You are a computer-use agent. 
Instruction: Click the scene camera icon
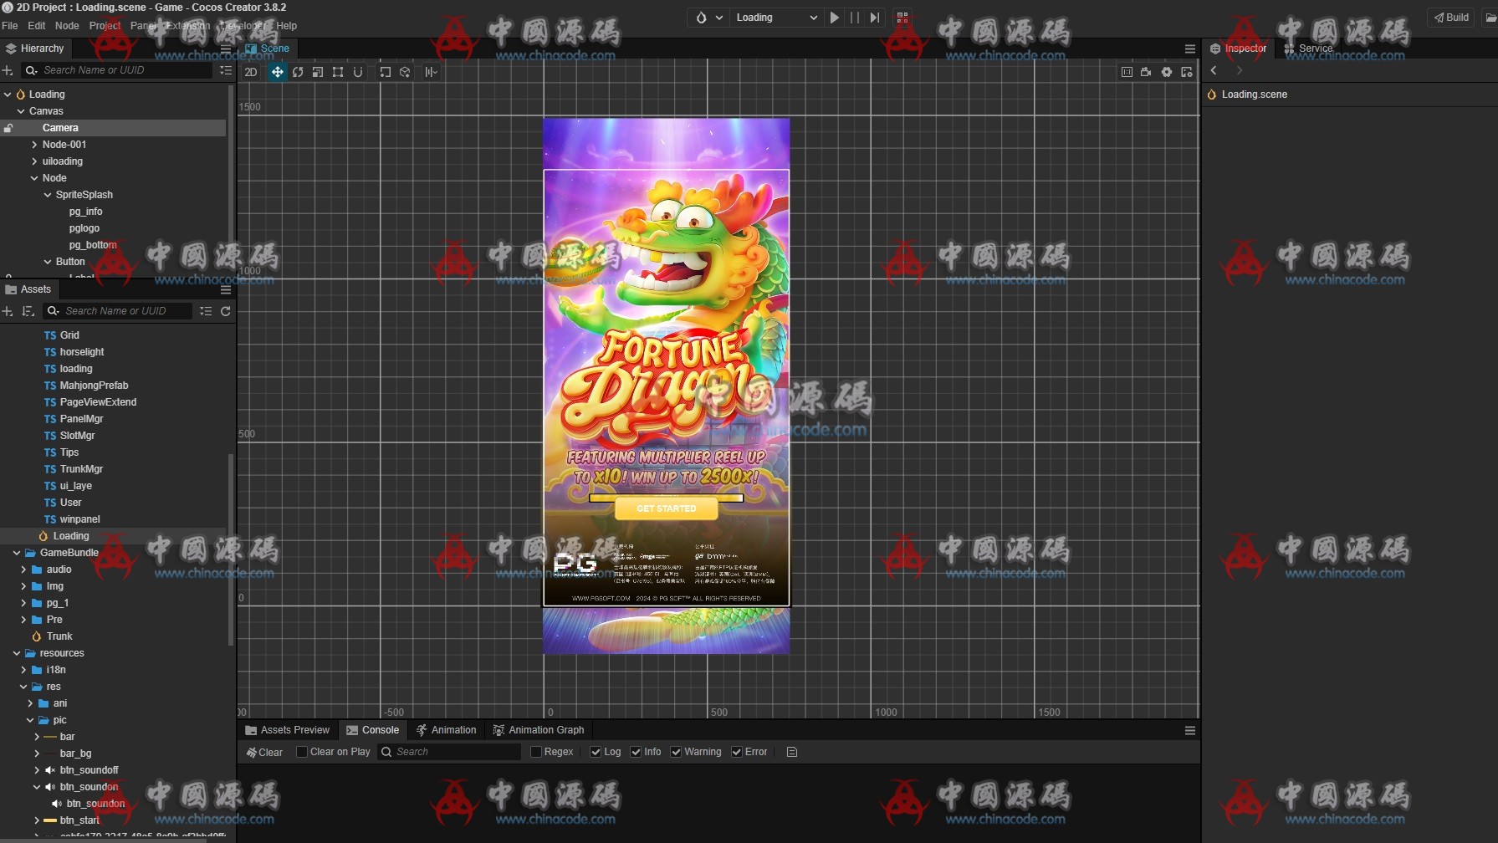tap(1146, 72)
